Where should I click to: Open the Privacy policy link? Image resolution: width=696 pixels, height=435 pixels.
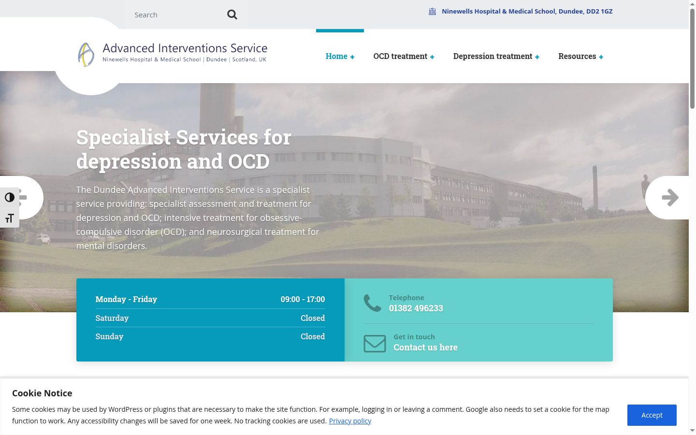350,421
